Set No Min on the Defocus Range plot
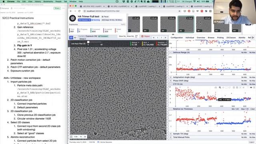Image resolution: width=256 pixels, height=144 pixels. click(244, 52)
